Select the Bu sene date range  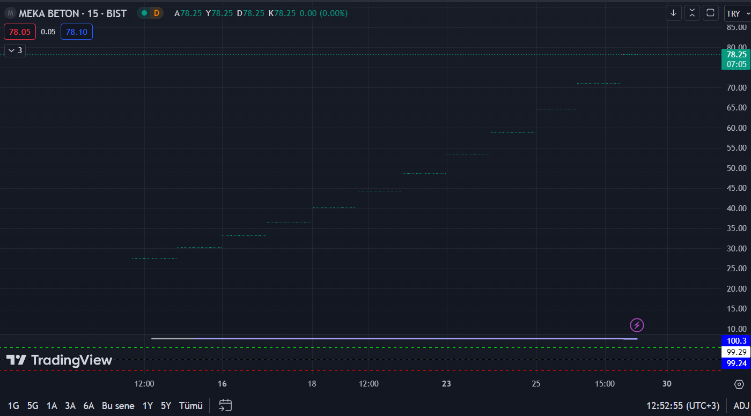click(x=118, y=406)
